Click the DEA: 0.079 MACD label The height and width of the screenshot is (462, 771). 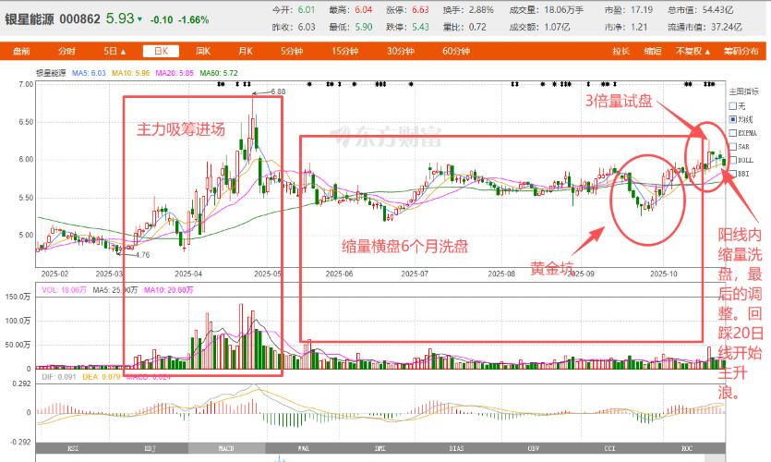101,377
